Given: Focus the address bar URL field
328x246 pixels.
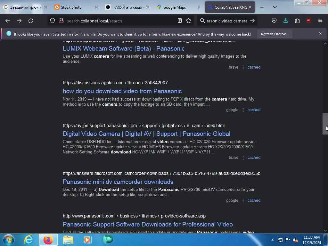Looking at the screenshot, I should pos(120,21).
